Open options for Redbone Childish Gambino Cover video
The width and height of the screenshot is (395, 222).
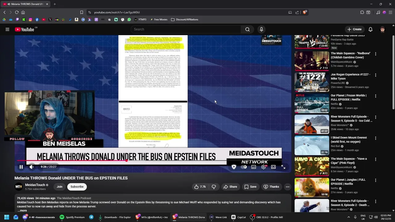(x=376, y=54)
